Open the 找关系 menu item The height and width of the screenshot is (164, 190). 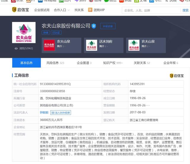79,10
